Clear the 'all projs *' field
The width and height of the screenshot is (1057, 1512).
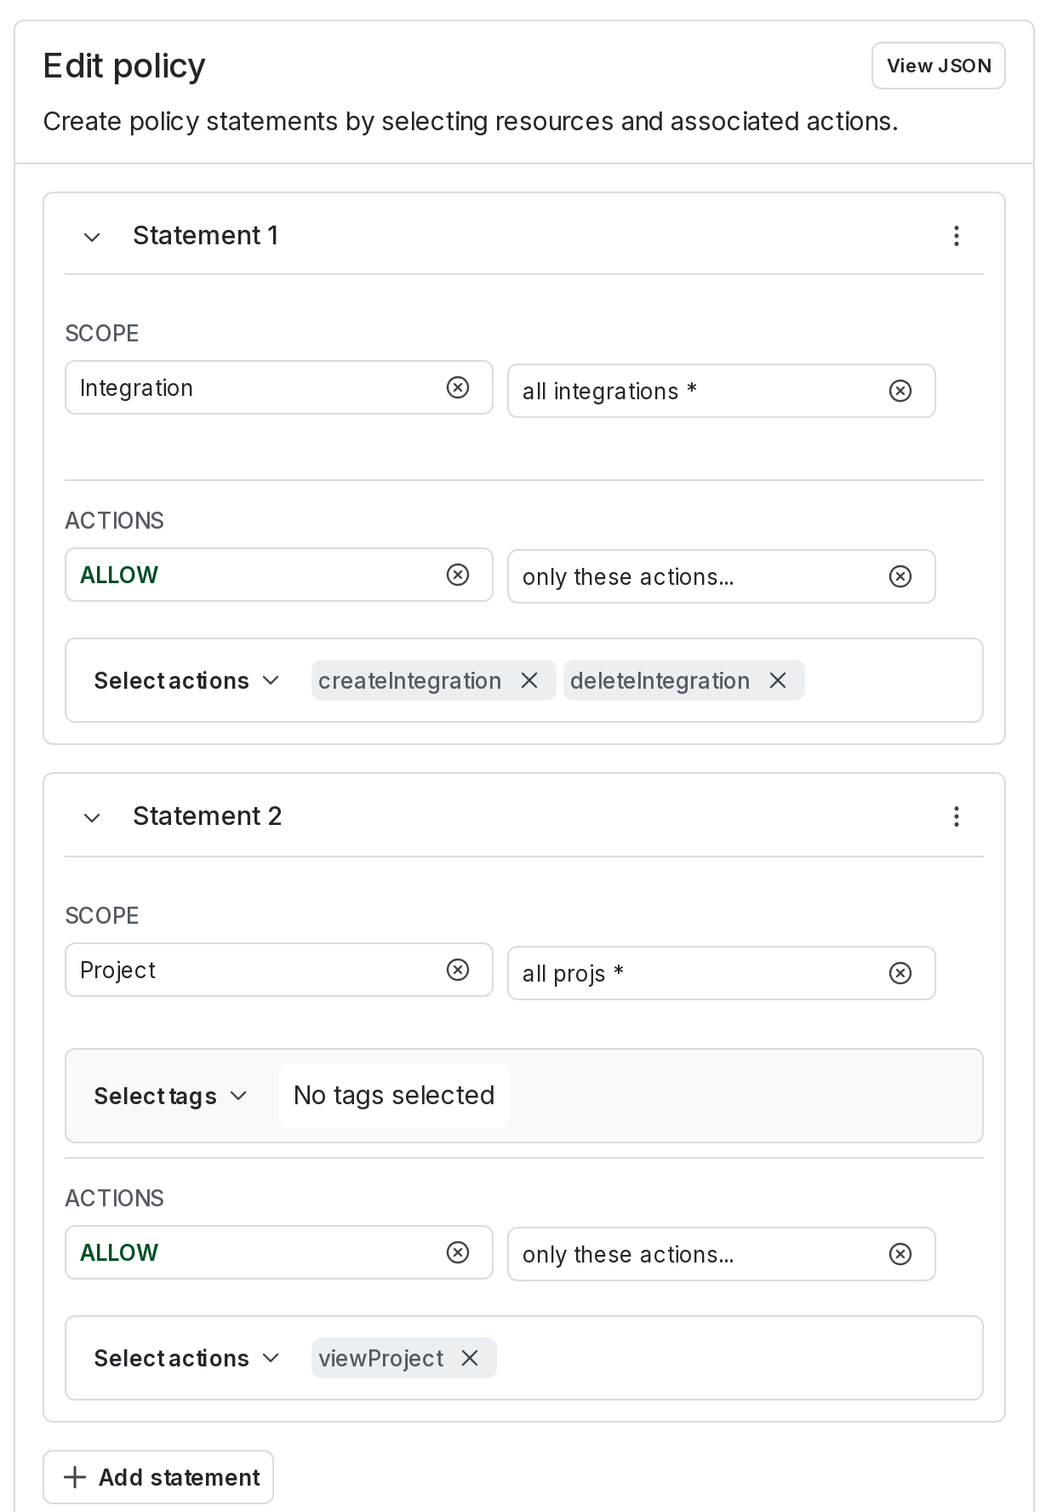[x=900, y=973]
